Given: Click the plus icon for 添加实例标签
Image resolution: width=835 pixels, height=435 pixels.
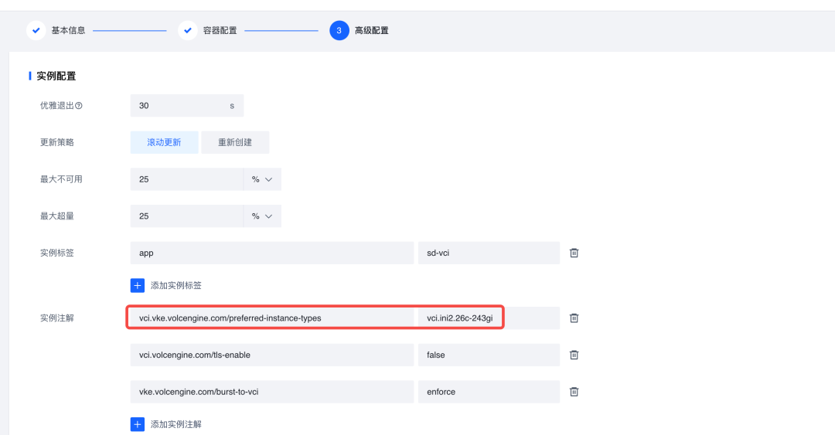Looking at the screenshot, I should 138,285.
